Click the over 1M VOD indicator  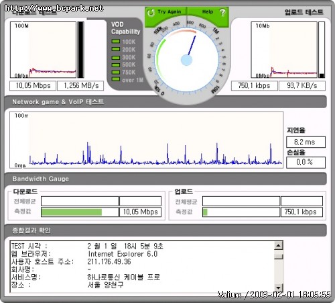pyautogui.click(x=116, y=79)
